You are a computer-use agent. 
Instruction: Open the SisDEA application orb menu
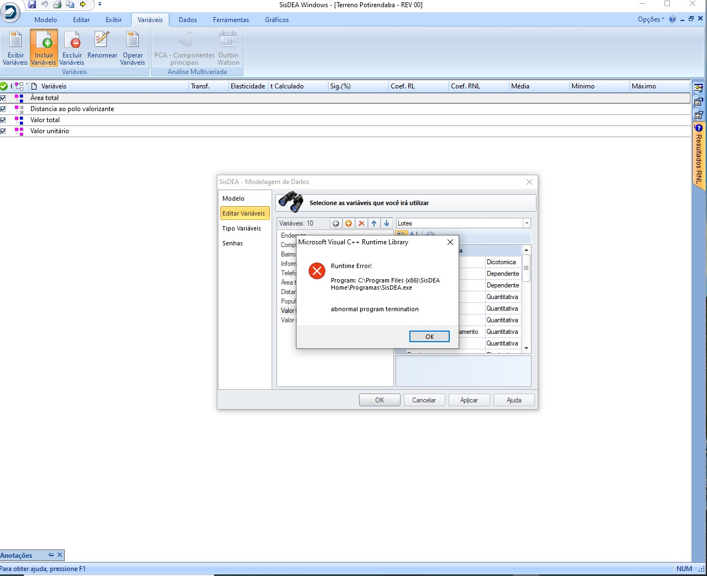pyautogui.click(x=10, y=12)
